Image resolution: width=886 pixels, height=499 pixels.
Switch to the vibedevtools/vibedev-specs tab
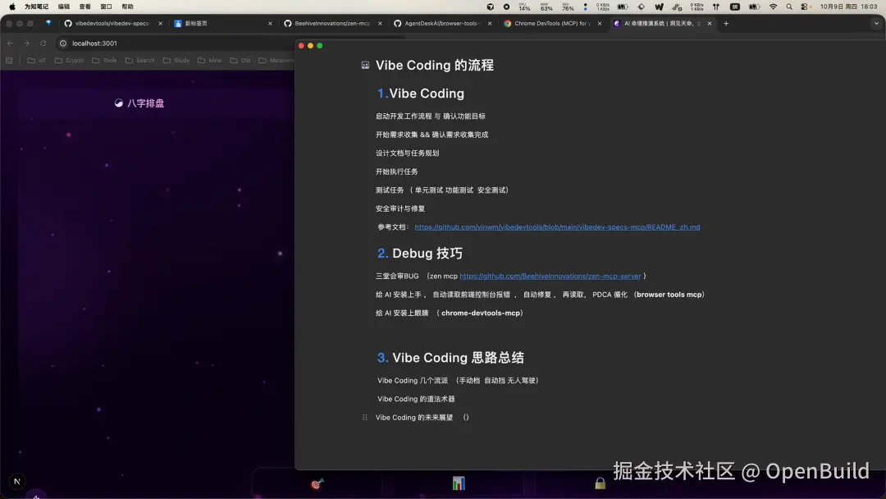112,24
